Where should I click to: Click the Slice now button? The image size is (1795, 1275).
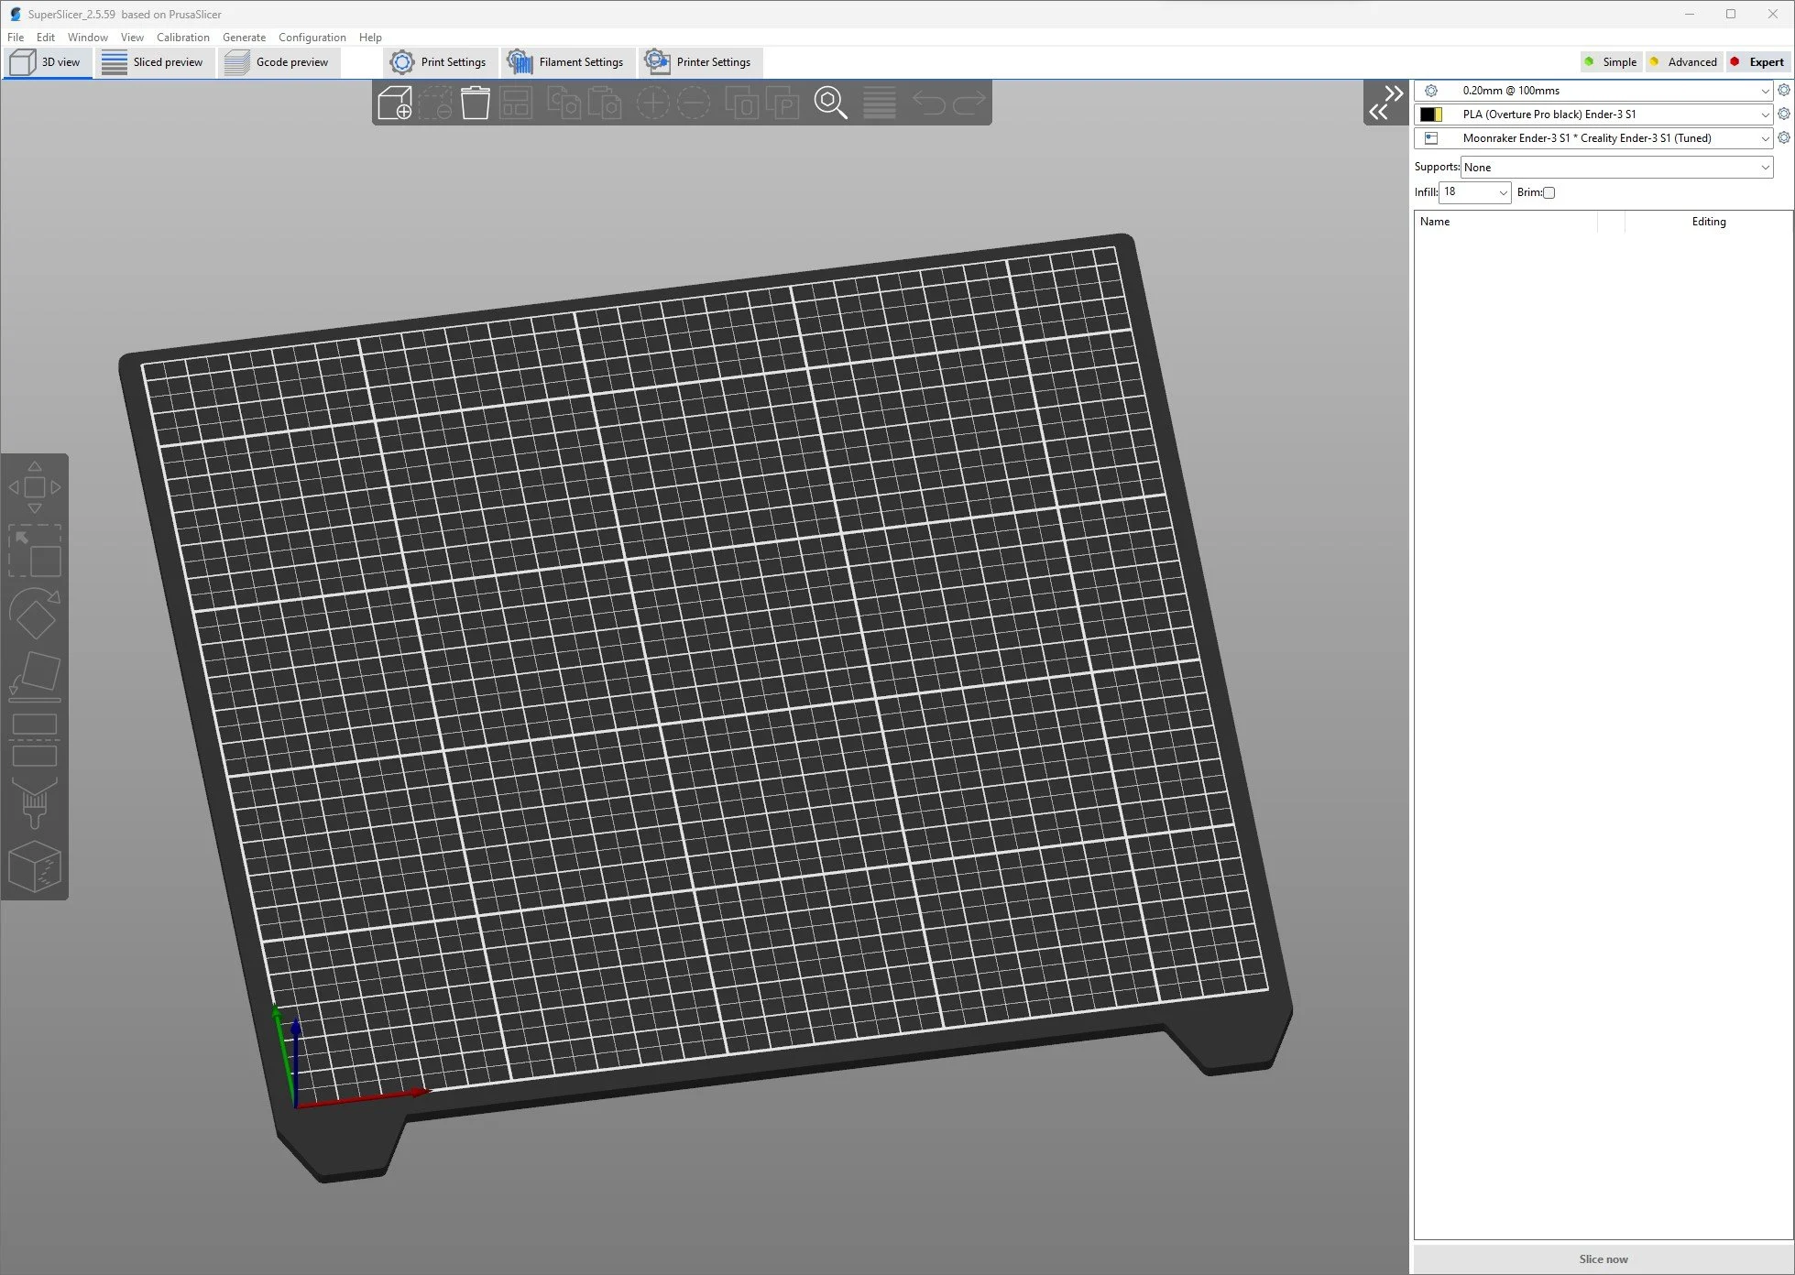[1603, 1259]
